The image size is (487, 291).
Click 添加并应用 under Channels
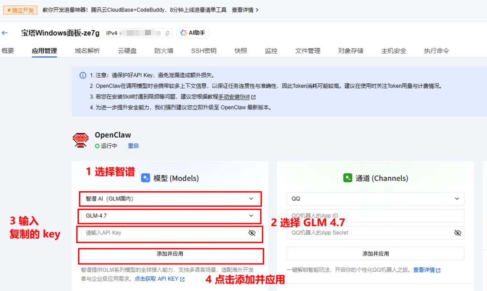point(376,254)
